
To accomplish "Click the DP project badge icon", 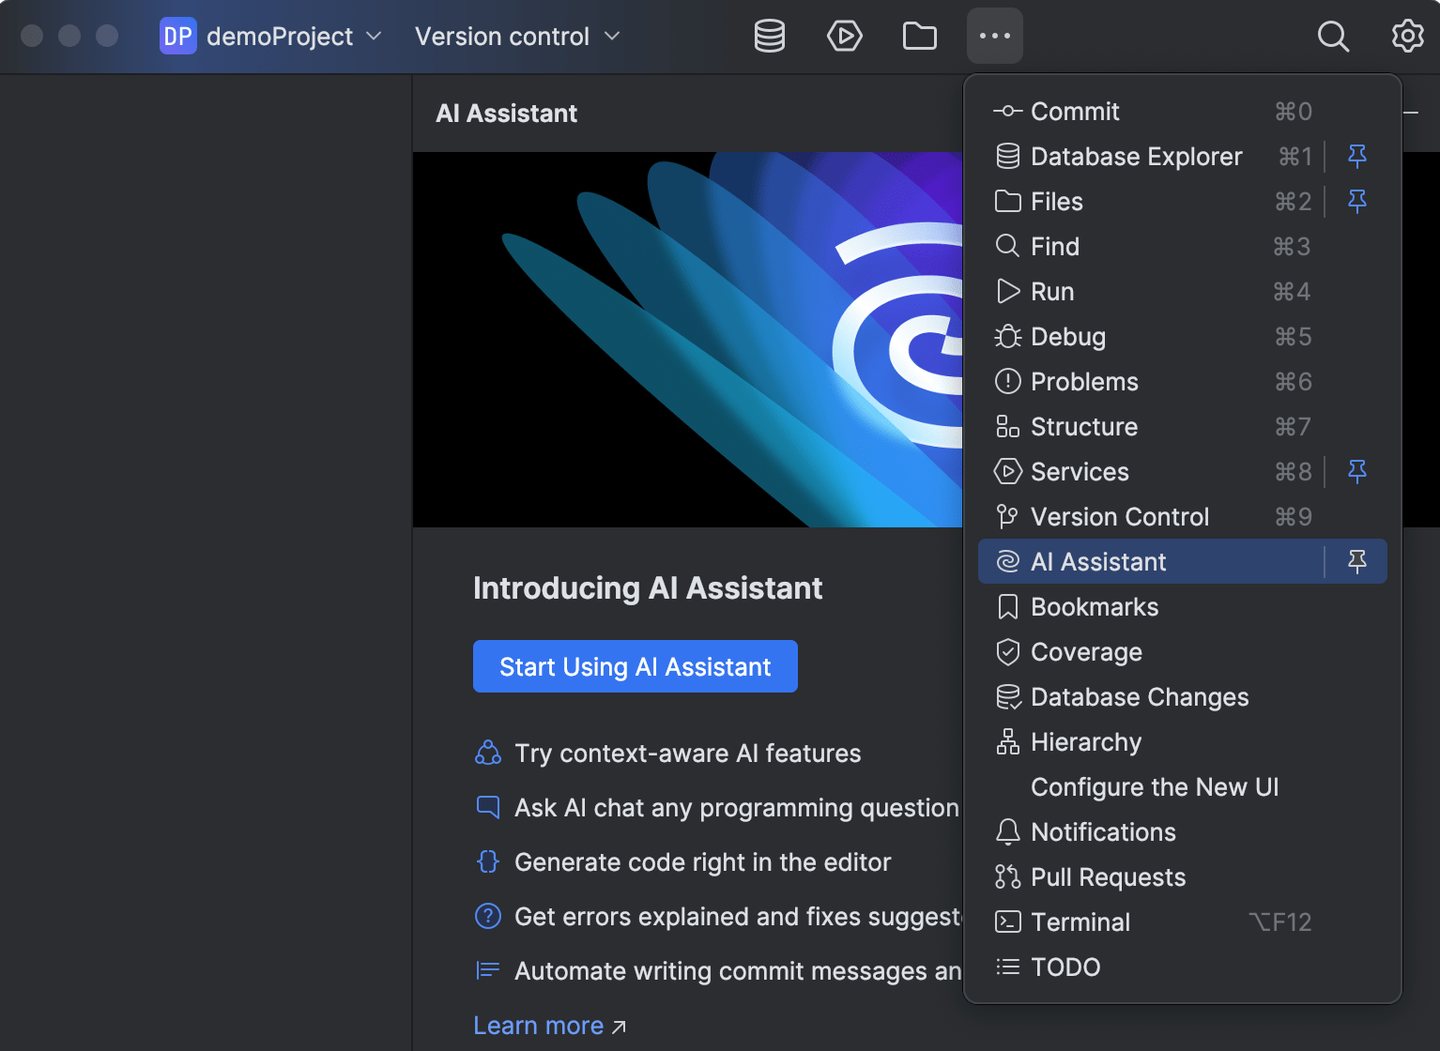I will pos(178,36).
